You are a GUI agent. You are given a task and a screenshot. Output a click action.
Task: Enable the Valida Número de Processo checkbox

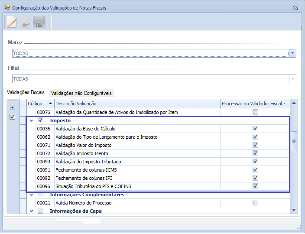(x=255, y=203)
